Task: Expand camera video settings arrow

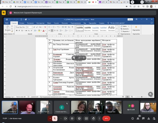Action: pos(61,119)
